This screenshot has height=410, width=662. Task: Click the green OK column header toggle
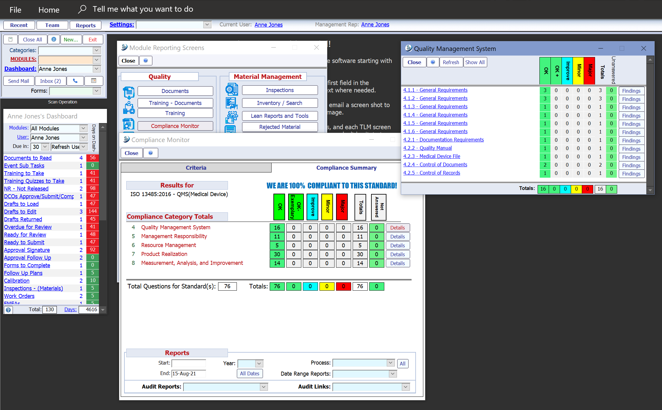click(545, 70)
